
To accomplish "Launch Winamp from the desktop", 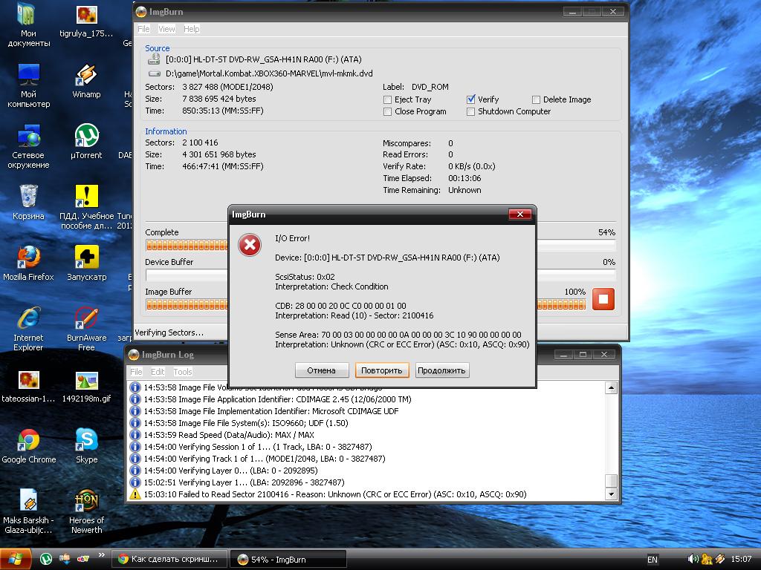I will [86, 82].
